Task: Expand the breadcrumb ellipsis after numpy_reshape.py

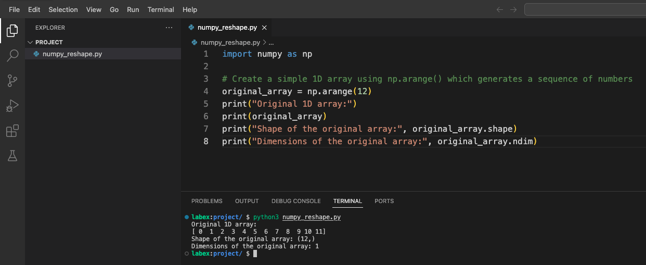Action: point(271,42)
